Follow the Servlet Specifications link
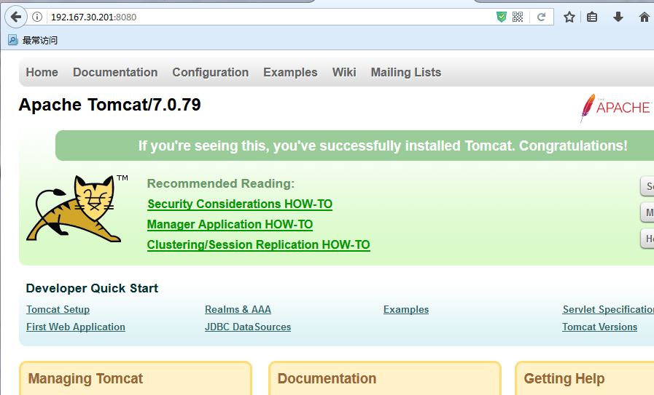This screenshot has width=654, height=395. tap(608, 310)
